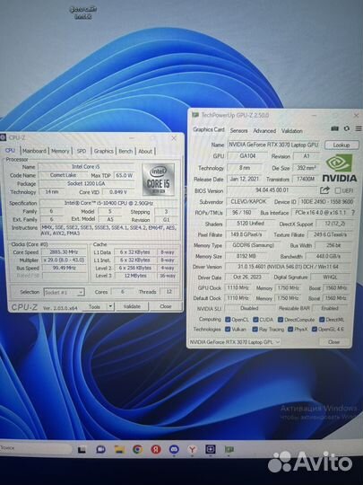The width and height of the screenshot is (363, 485).
Task: Open Discord from the taskbar
Action: [x=174, y=449]
